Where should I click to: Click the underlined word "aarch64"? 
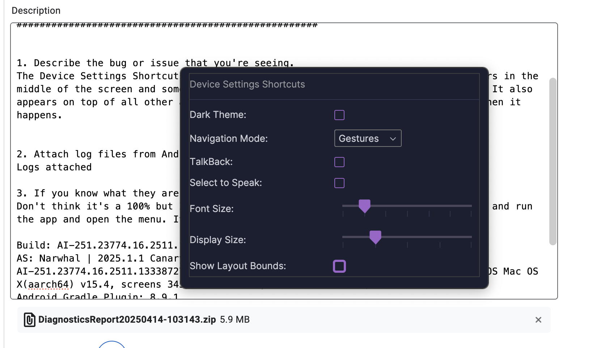point(49,284)
